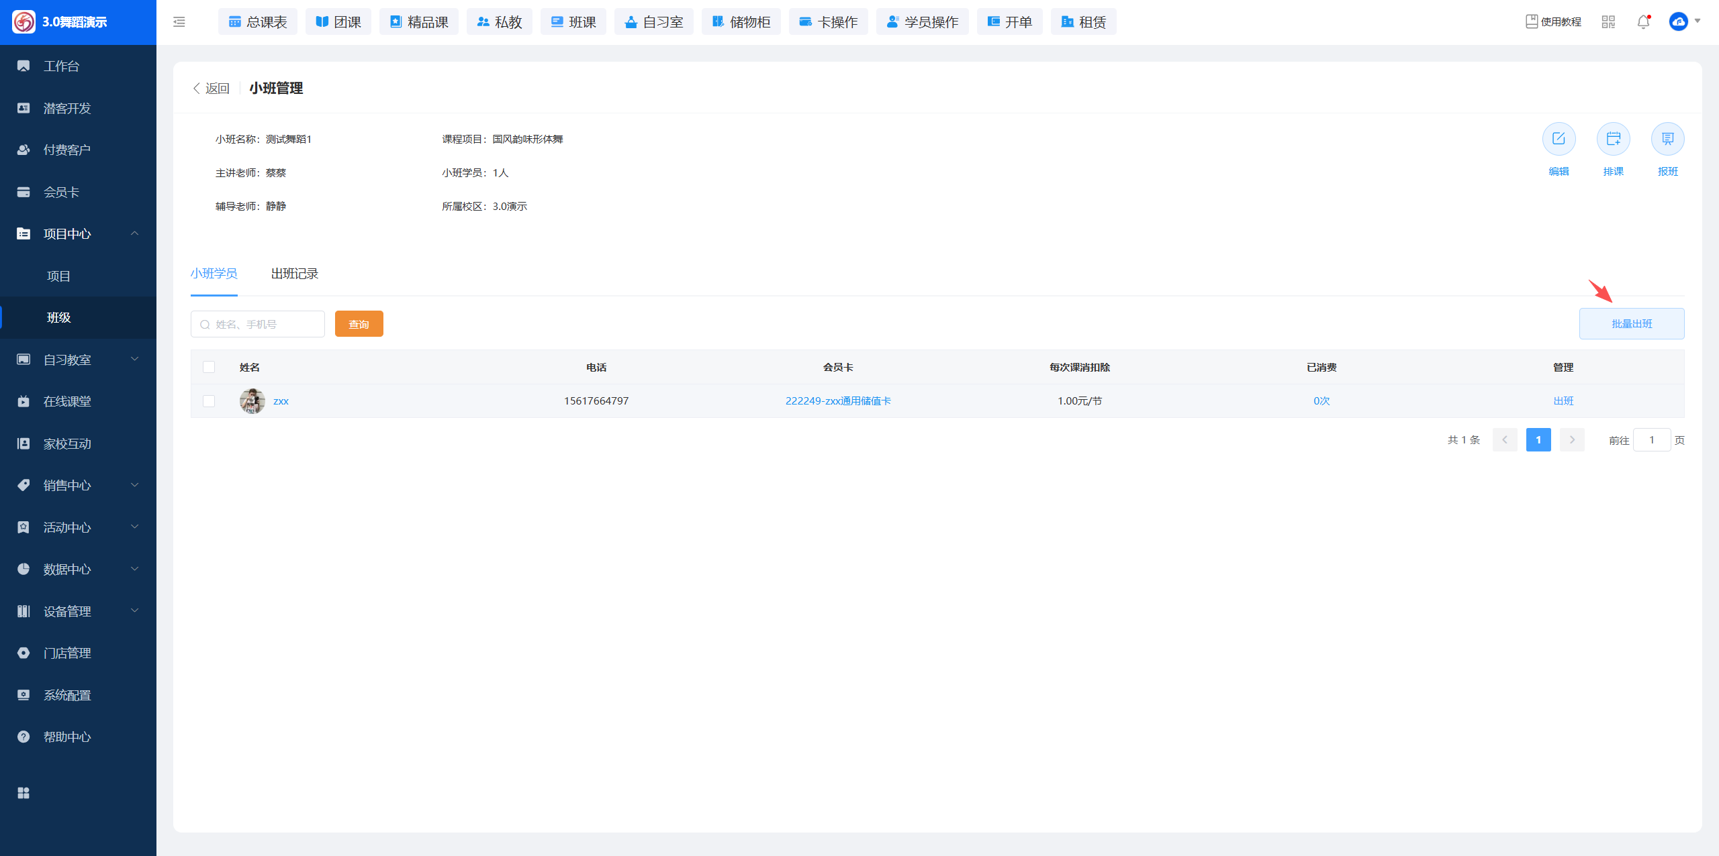Click the 报班 enroll icon
The height and width of the screenshot is (856, 1719).
tap(1667, 139)
